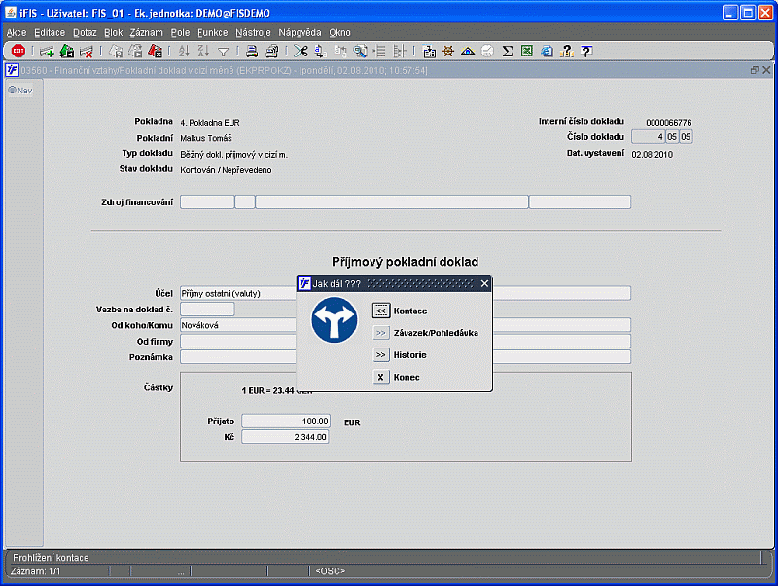Click the Kč amount field 2 344.00

click(x=285, y=437)
